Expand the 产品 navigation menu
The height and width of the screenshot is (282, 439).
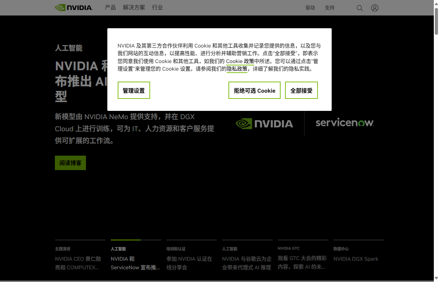click(x=110, y=7)
